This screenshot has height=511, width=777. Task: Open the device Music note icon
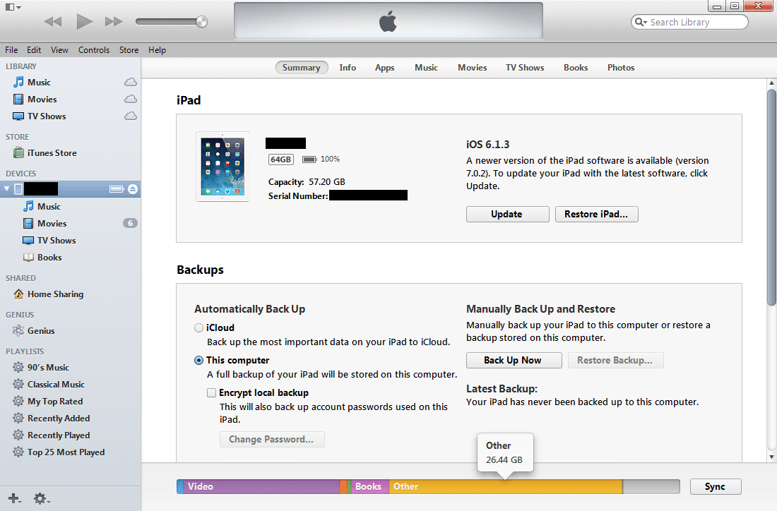click(x=29, y=207)
